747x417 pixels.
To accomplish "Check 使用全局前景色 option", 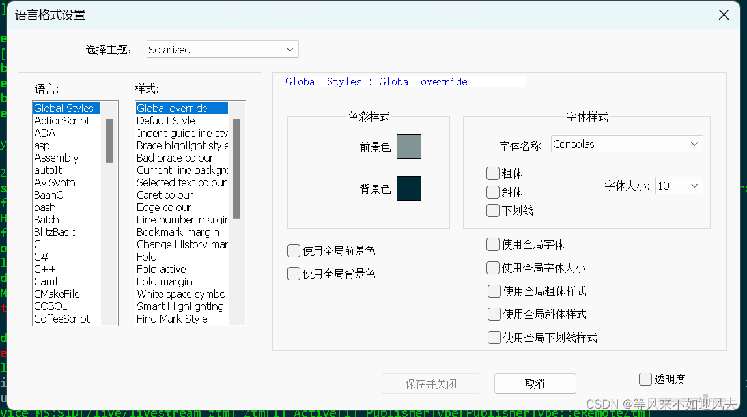I will pyautogui.click(x=293, y=250).
